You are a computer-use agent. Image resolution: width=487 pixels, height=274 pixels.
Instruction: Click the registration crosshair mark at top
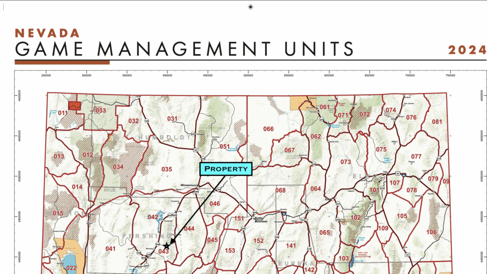[x=251, y=7]
